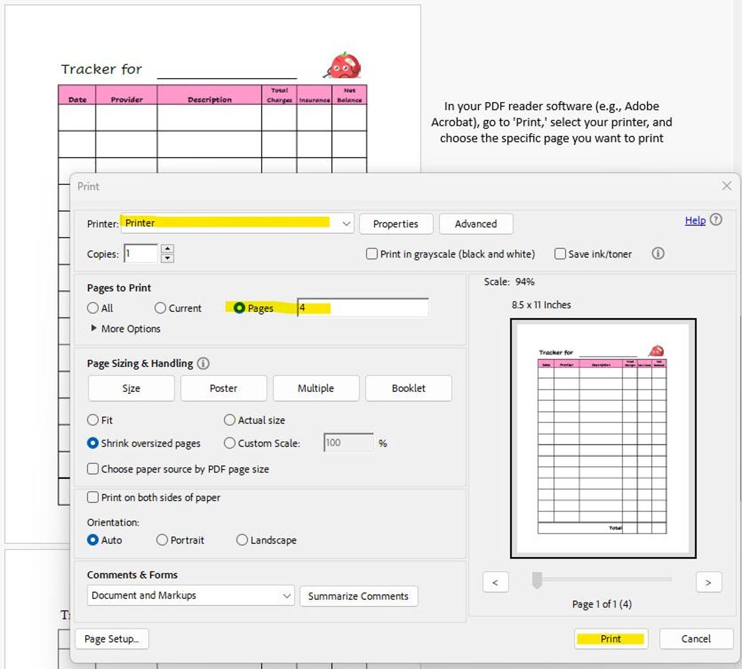
Task: Advance to the next page using preview arrow
Action: tap(708, 582)
